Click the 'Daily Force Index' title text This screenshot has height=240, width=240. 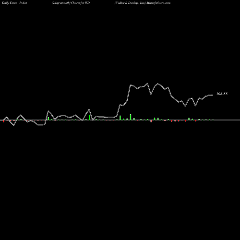(x=14, y=3)
